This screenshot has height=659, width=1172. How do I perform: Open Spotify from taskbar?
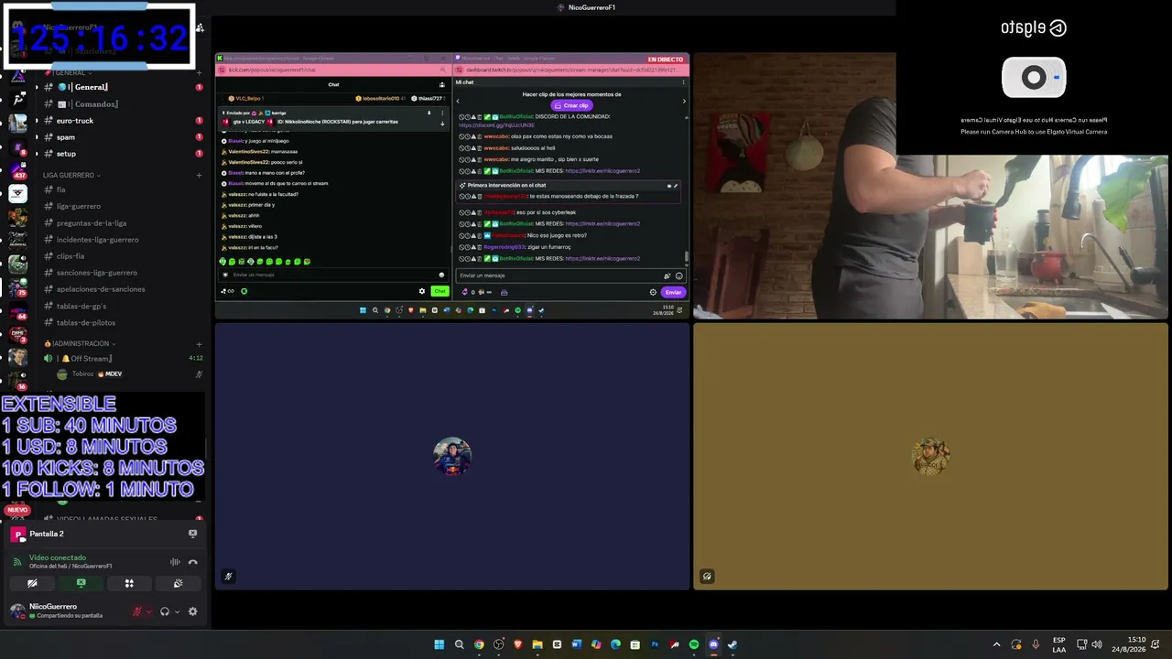[694, 644]
